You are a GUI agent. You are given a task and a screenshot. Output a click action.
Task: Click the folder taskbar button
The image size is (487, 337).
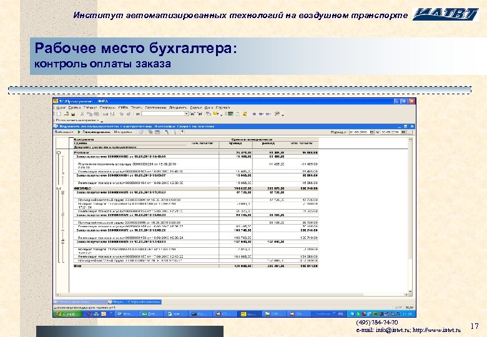click(x=273, y=314)
